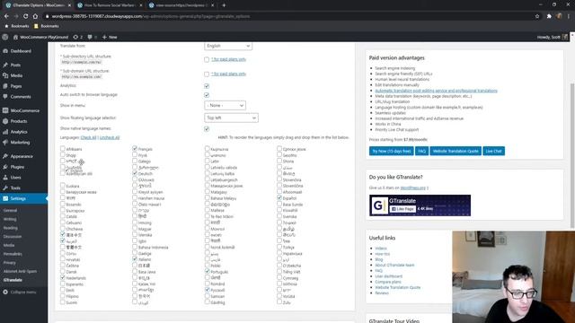Bookmark this page with the star icon

tap(537, 16)
